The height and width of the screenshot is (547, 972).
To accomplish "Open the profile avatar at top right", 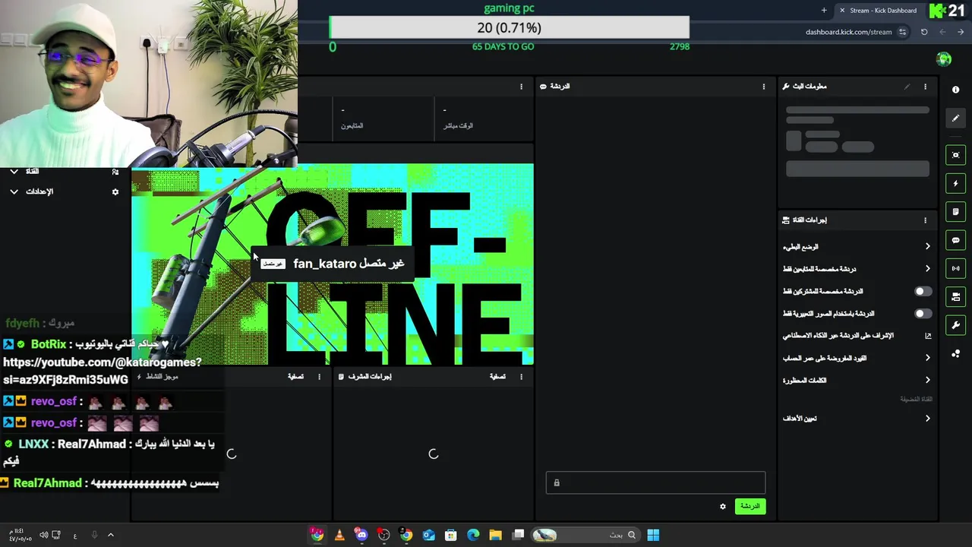I will click(x=944, y=59).
